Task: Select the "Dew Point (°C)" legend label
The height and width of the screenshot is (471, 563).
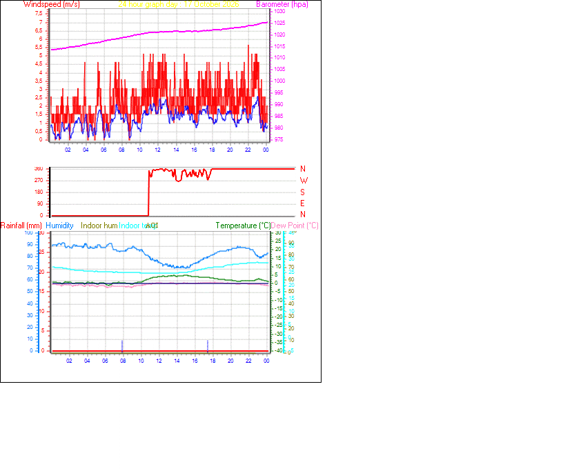Action: click(295, 226)
